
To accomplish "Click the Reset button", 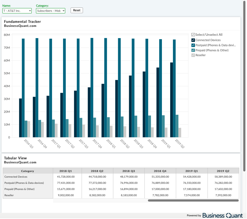I will [x=77, y=10].
